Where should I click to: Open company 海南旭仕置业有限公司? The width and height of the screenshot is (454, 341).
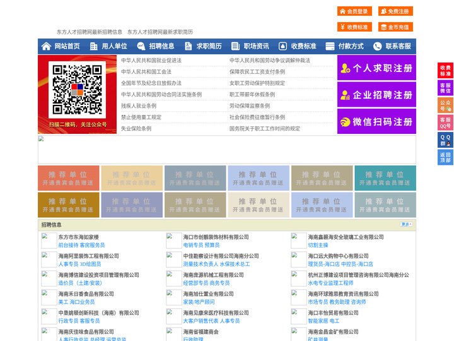point(208,294)
